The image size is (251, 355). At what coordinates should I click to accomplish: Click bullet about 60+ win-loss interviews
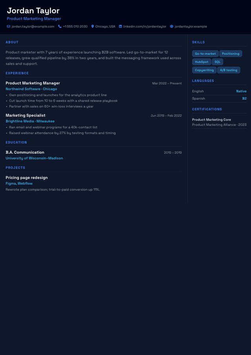pos(51,107)
